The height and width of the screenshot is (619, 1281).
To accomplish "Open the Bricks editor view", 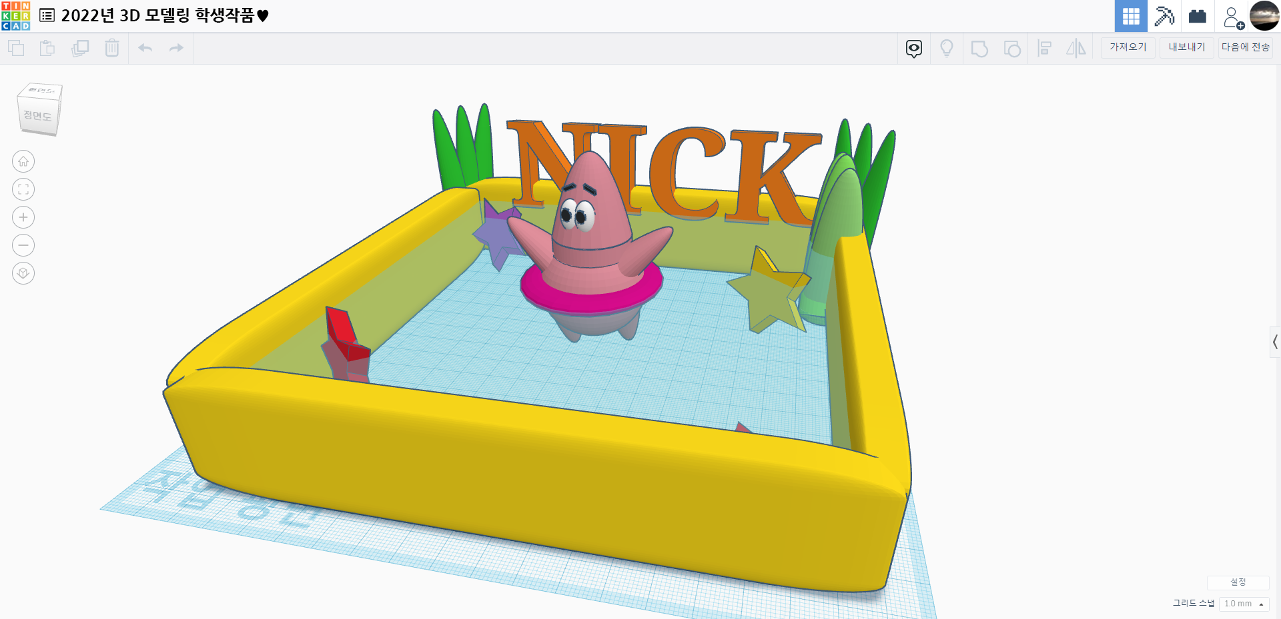I will [x=1198, y=16].
